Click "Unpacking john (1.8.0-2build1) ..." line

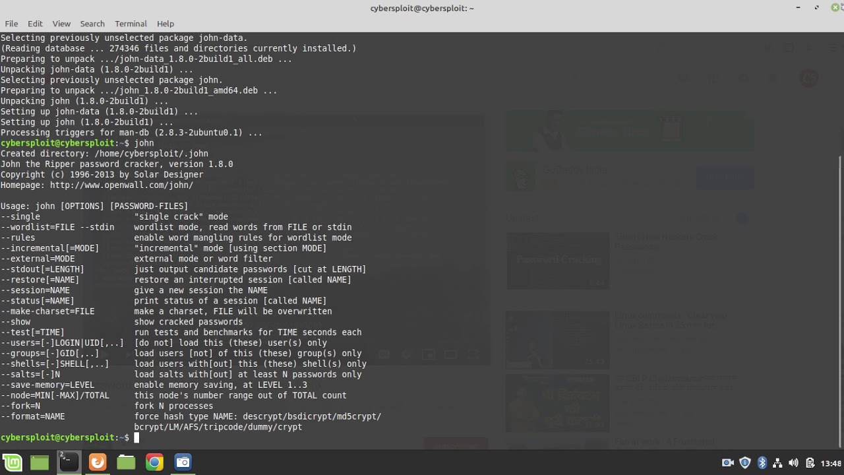pyautogui.click(x=84, y=101)
